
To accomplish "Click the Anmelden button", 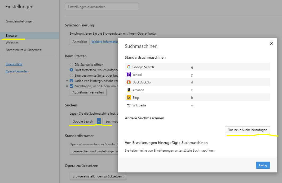I will [80, 41].
